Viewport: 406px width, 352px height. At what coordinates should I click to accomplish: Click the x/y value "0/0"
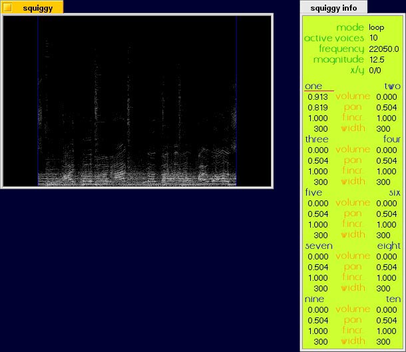(375, 71)
